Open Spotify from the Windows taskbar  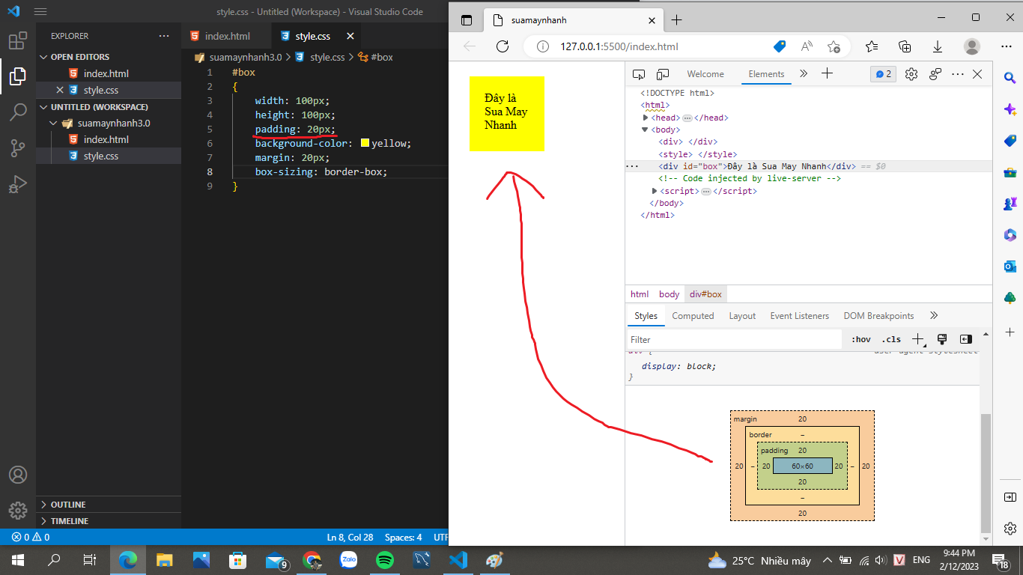click(385, 559)
